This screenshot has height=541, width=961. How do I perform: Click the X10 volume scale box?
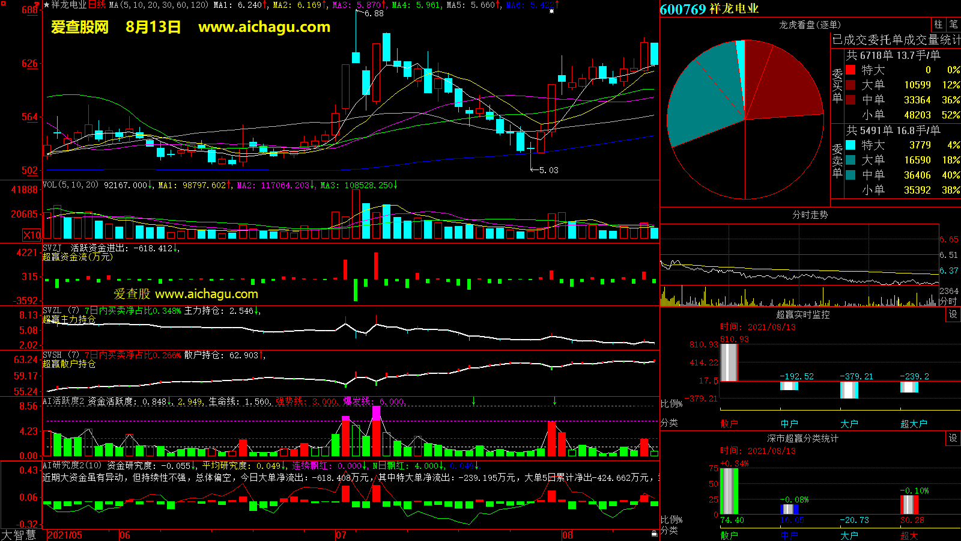pos(32,235)
